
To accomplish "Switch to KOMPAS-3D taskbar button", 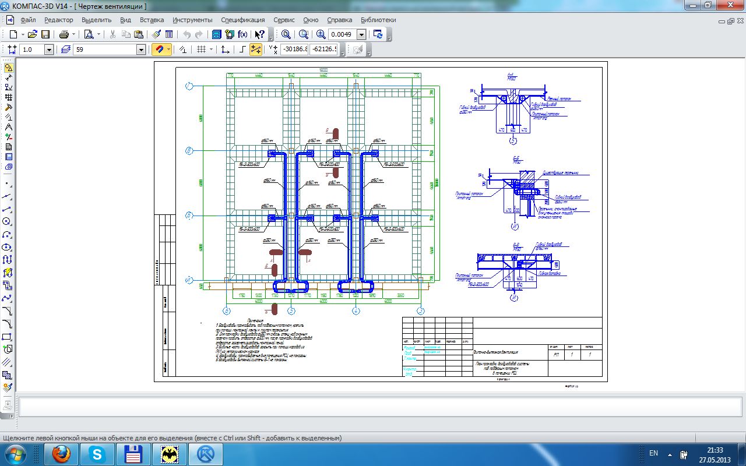I will pyautogui.click(x=205, y=454).
